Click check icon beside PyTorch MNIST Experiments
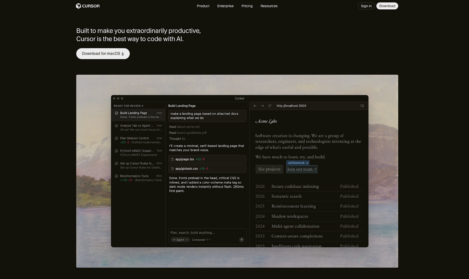The image size is (469, 279). [x=116, y=151]
